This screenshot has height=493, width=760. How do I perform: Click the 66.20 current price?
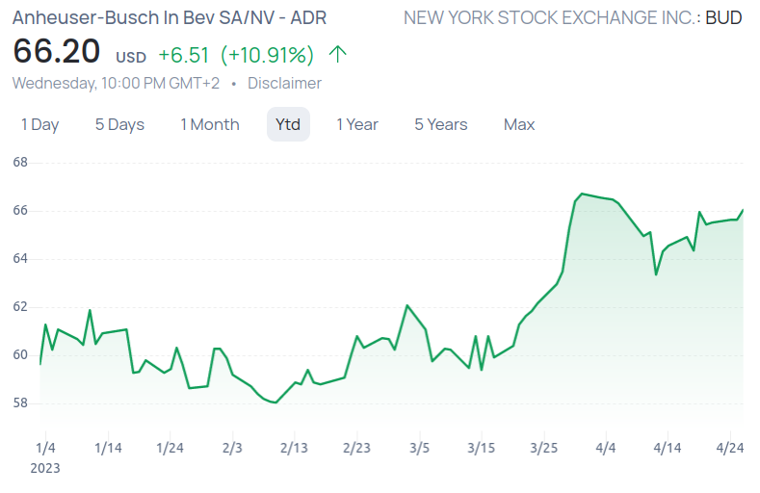click(56, 51)
